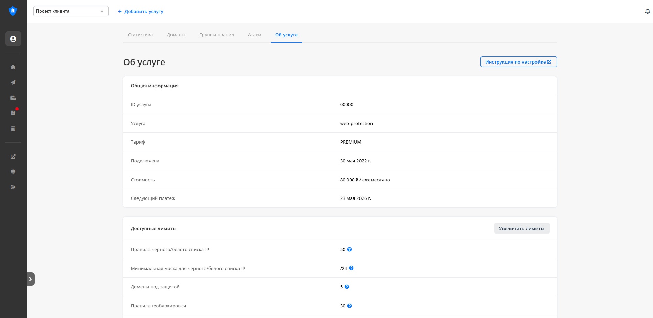Viewport: 653px width, 318px height.
Task: Click the 'Увеличить лимиты' button
Action: click(521, 228)
